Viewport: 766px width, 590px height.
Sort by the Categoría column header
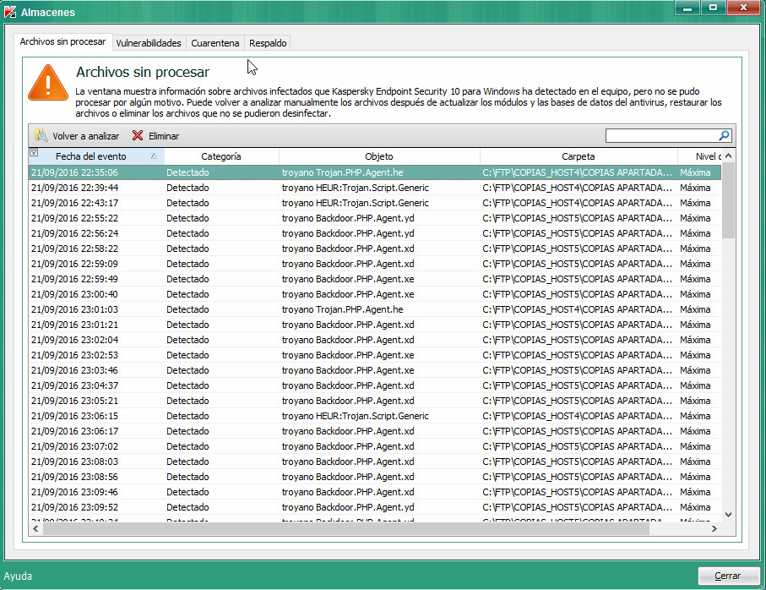(x=221, y=156)
